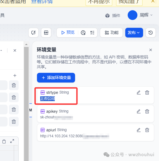Click the chat debug icon in toolbar
Viewport: 159px width, 161px height.
[33, 33]
